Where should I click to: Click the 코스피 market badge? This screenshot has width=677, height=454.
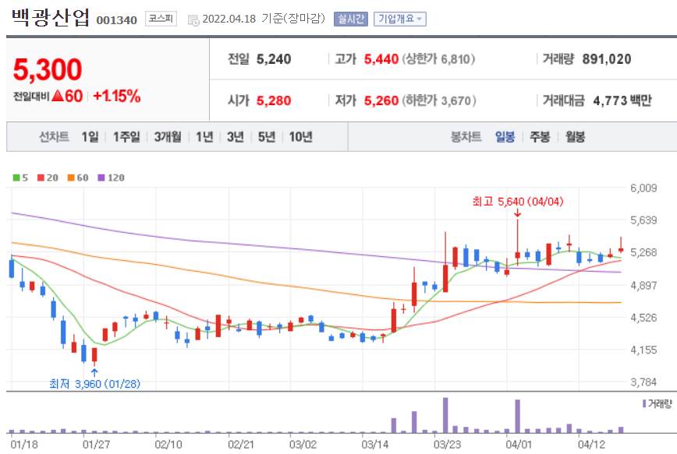pos(161,19)
